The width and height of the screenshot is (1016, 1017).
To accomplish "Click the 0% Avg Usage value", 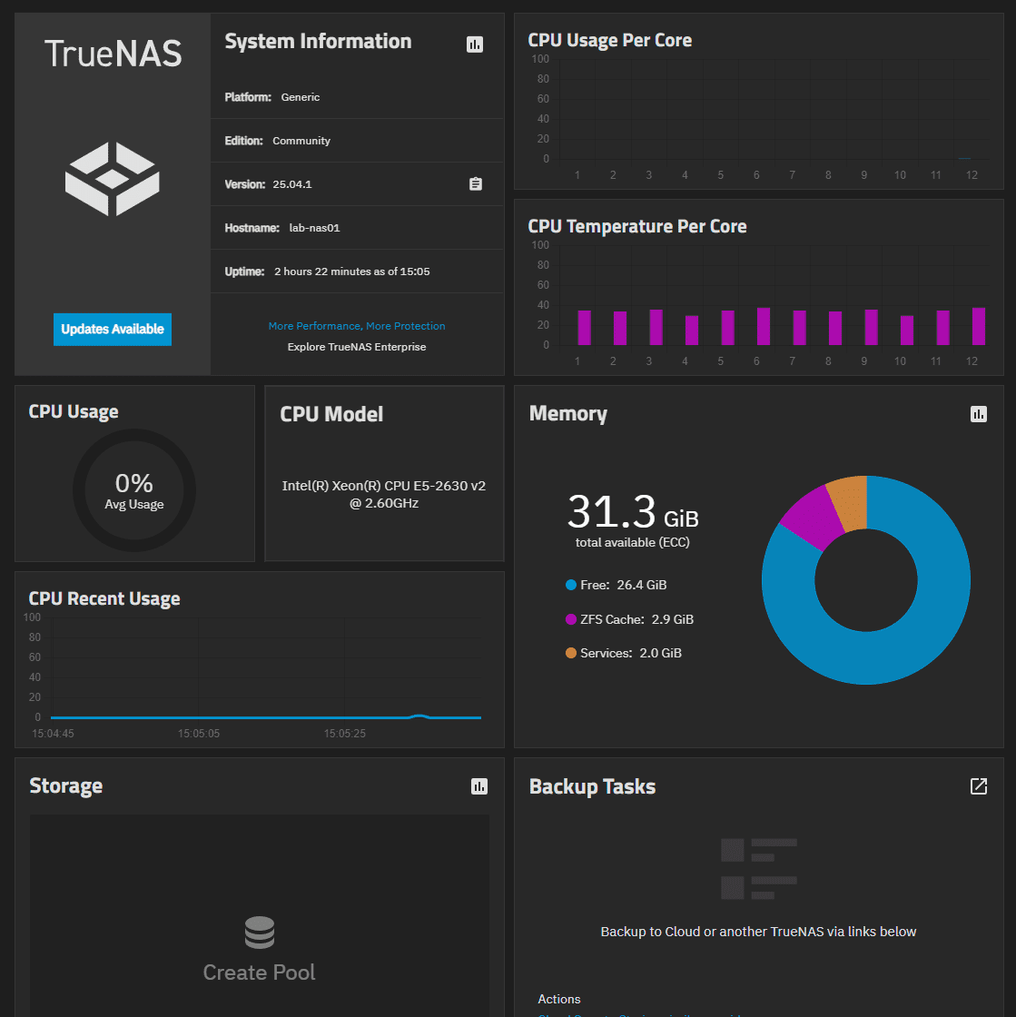I will point(134,483).
